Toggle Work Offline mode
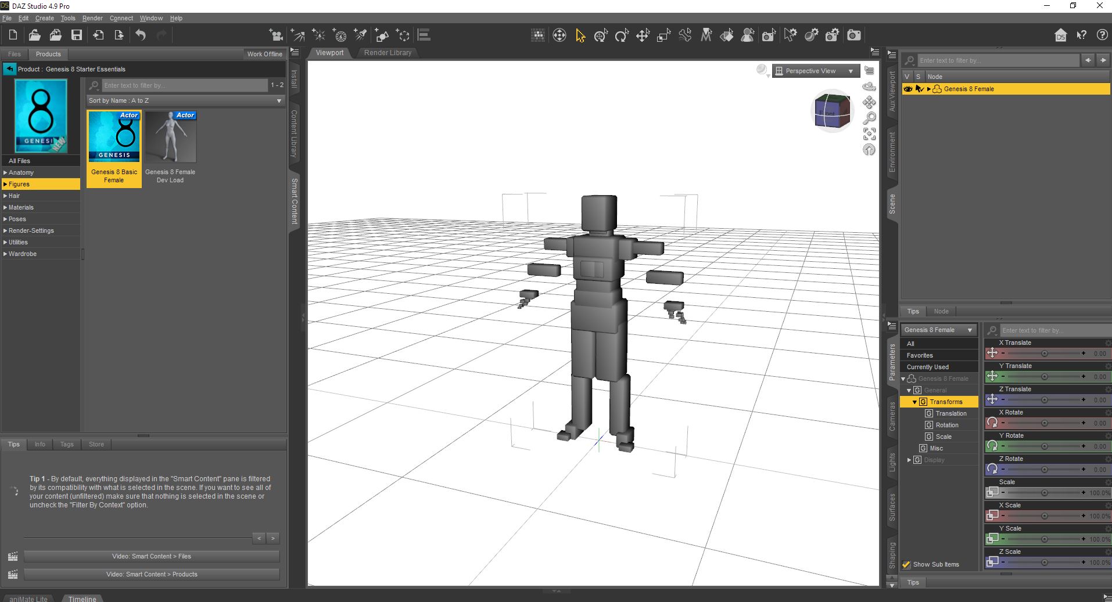Viewport: 1112px width, 602px height. [x=264, y=54]
